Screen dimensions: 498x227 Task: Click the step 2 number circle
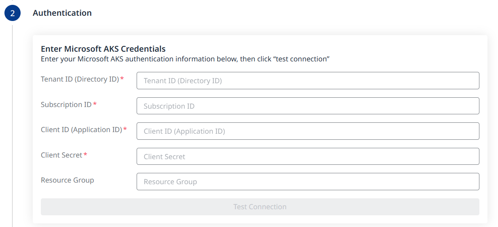pos(13,13)
